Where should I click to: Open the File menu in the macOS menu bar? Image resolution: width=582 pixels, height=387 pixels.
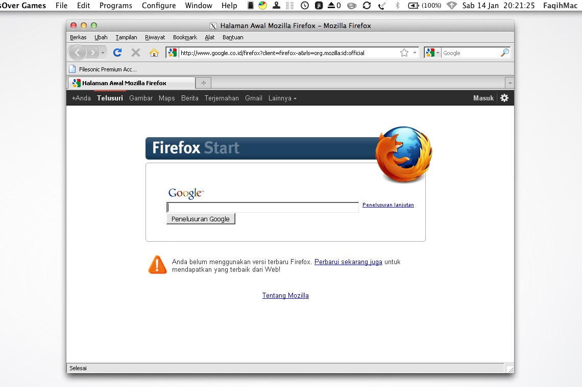(x=62, y=6)
